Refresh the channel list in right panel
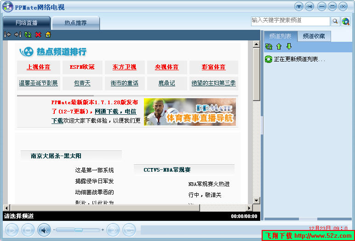 [269, 46]
